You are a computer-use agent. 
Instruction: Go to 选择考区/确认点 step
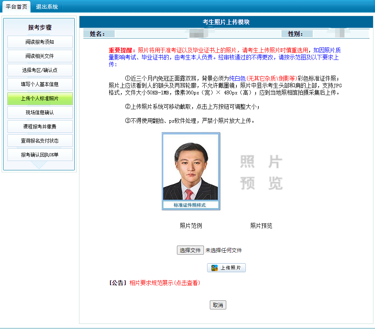click(40, 70)
